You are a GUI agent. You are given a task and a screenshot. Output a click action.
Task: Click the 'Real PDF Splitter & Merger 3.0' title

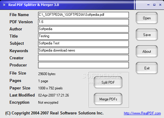pos(34,5)
